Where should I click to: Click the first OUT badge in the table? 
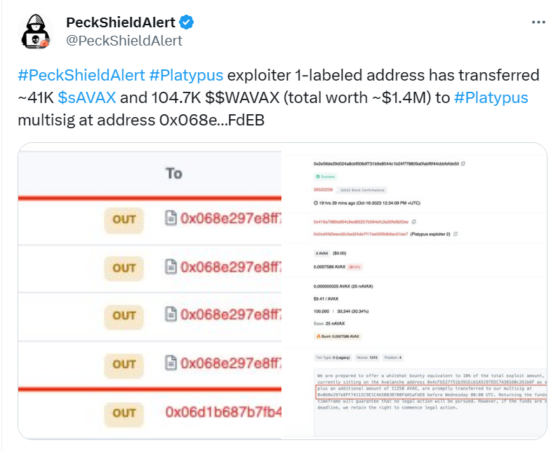[x=124, y=219]
